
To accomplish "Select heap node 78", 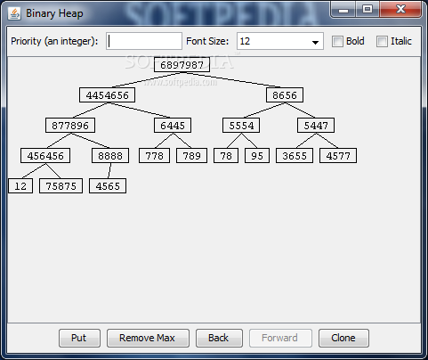I will pyautogui.click(x=226, y=156).
